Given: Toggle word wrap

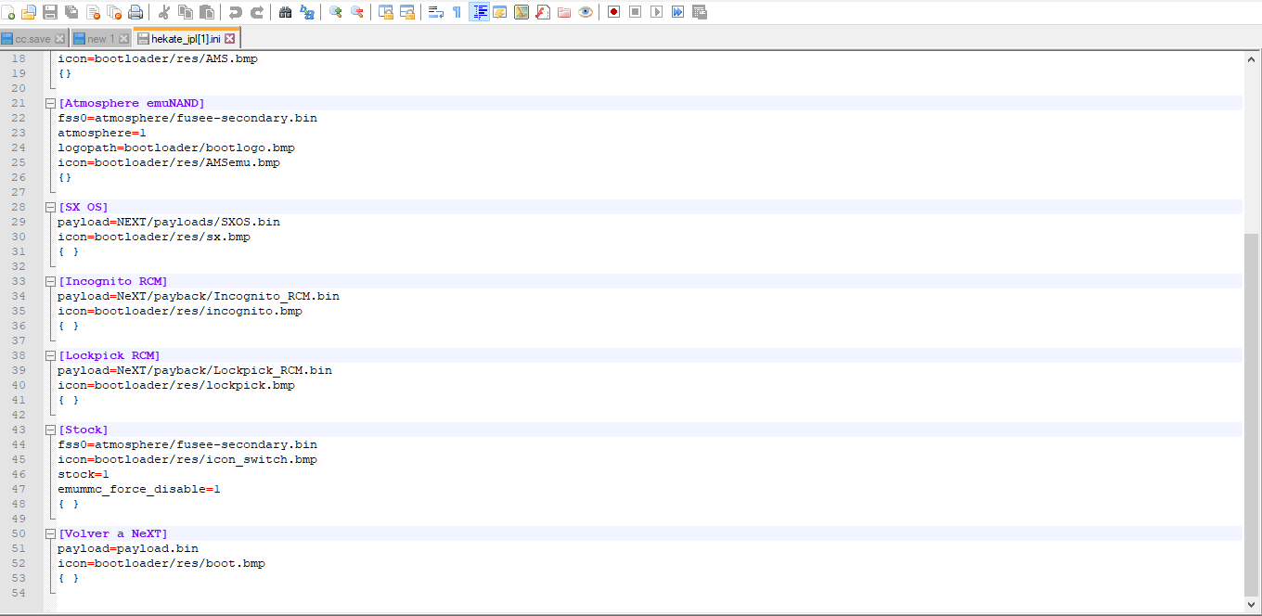Looking at the screenshot, I should tap(435, 12).
